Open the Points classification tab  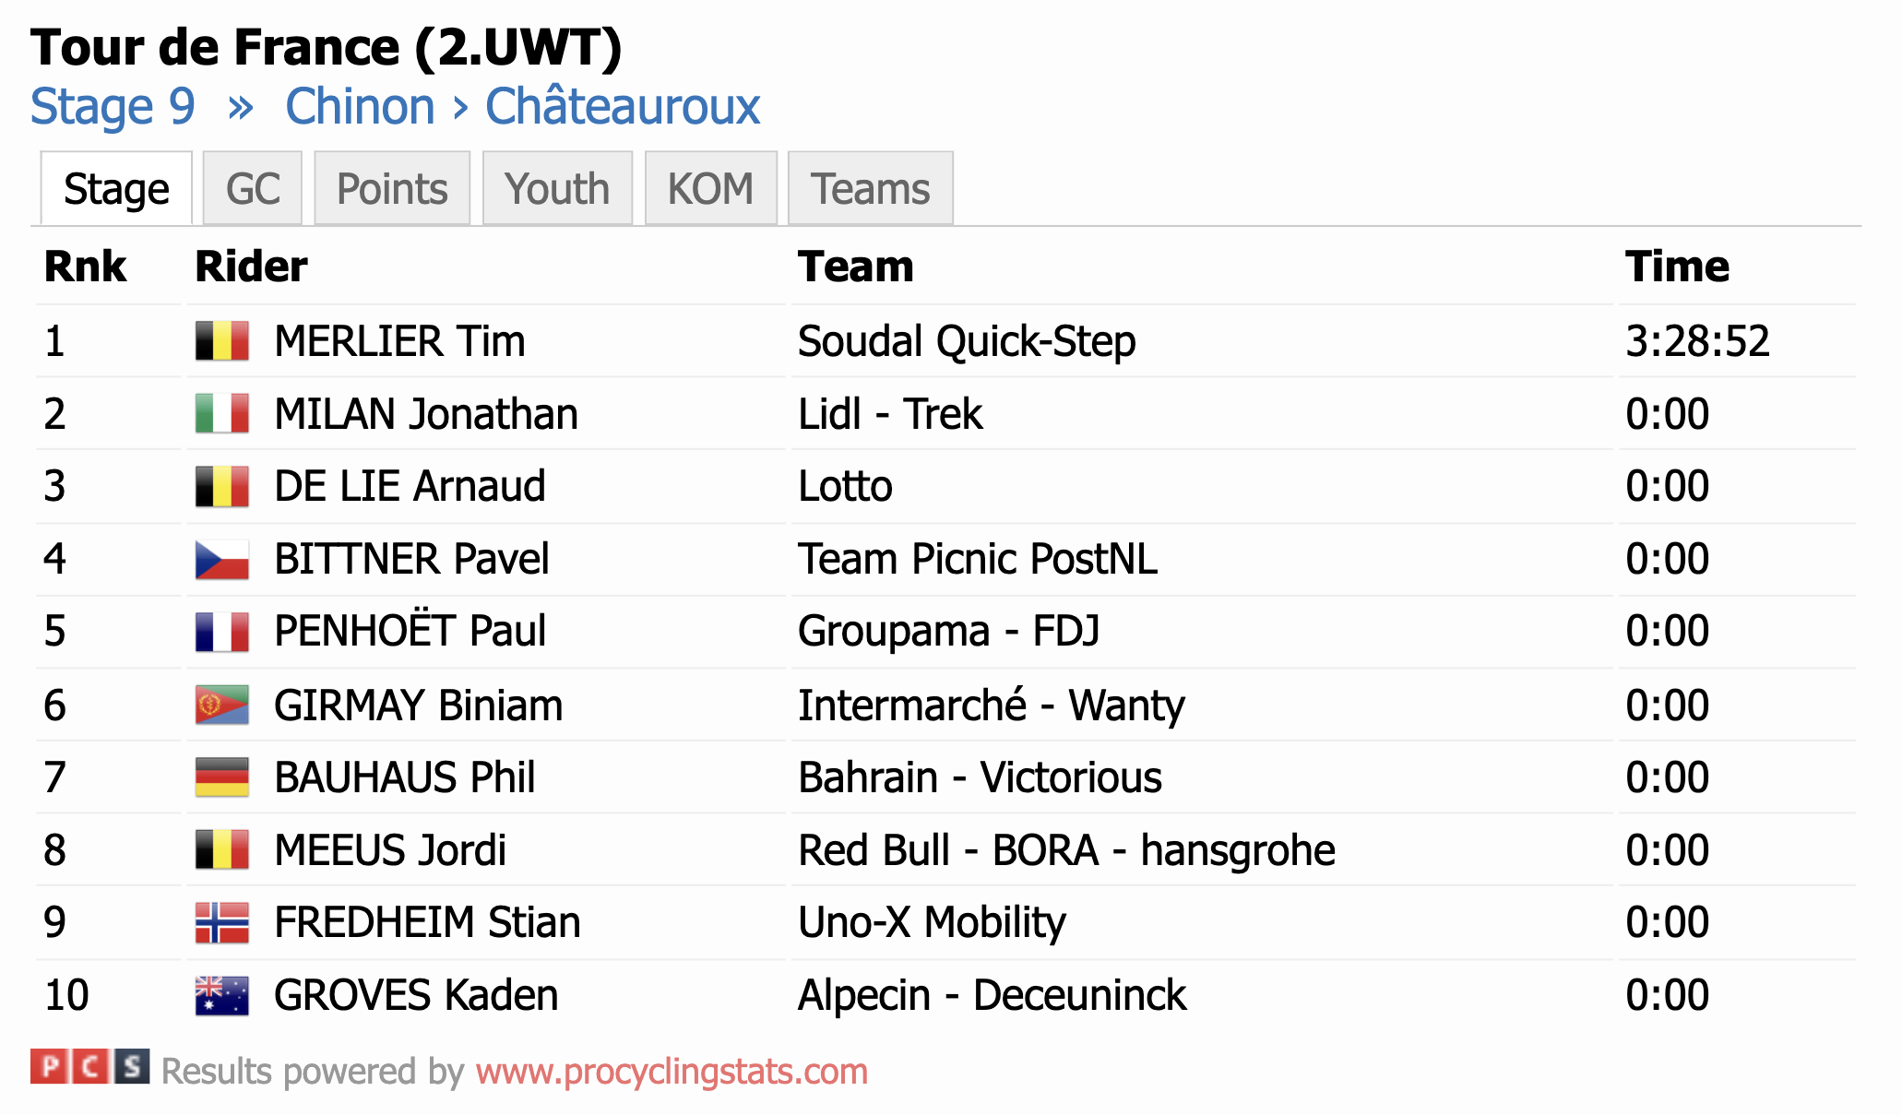coord(392,188)
